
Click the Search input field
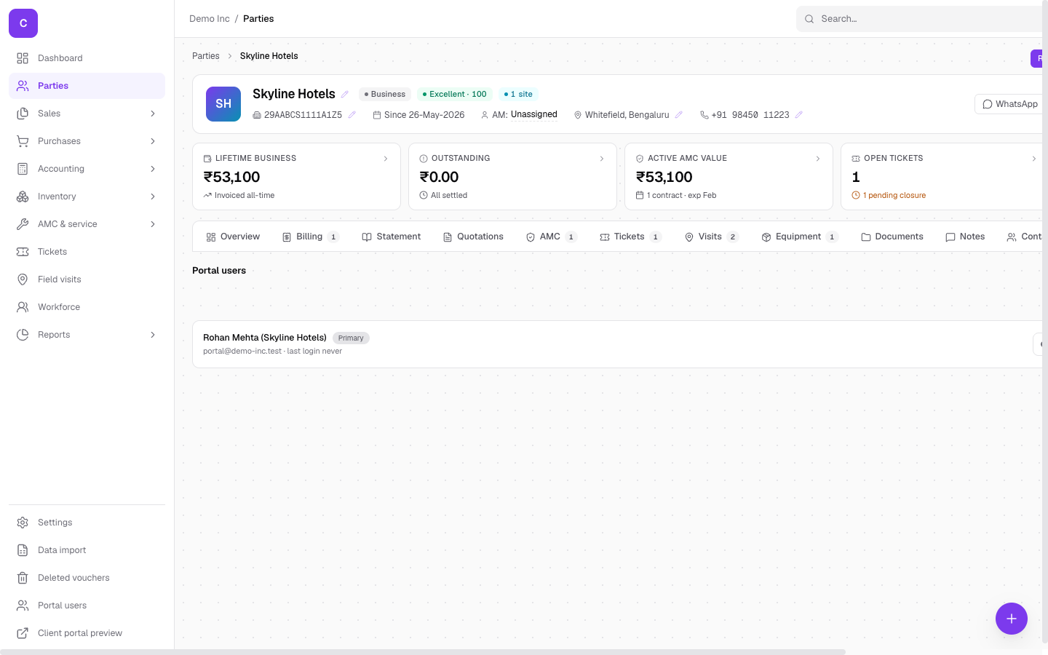point(921,19)
